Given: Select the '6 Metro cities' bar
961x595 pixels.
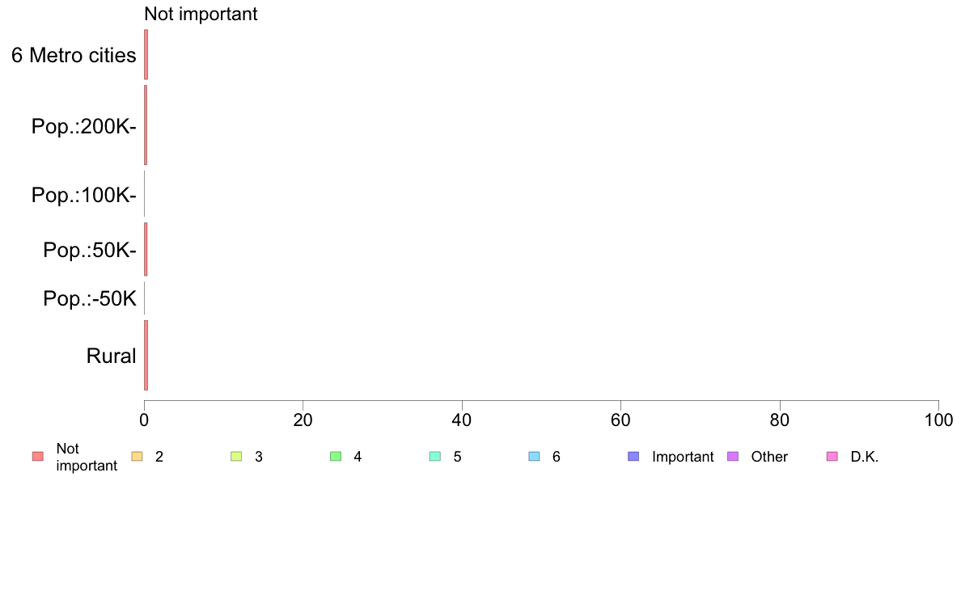Looking at the screenshot, I should click(146, 54).
